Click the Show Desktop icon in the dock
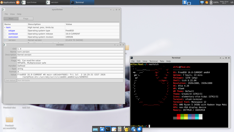This screenshot has width=234, height=132. click(x=95, y=129)
